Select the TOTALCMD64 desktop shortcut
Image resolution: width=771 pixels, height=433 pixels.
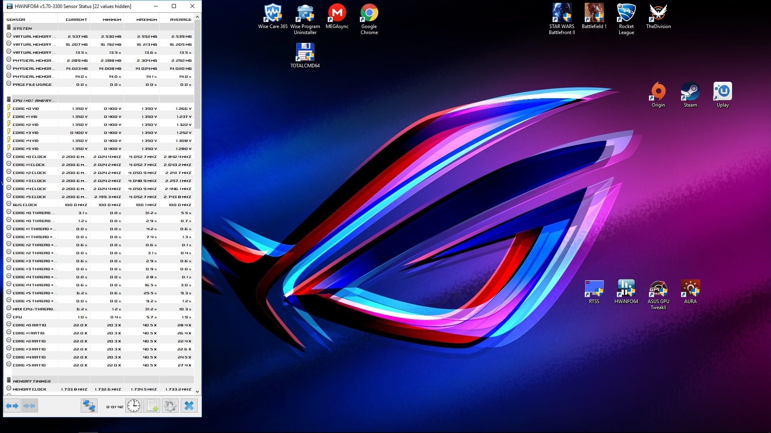[x=305, y=55]
